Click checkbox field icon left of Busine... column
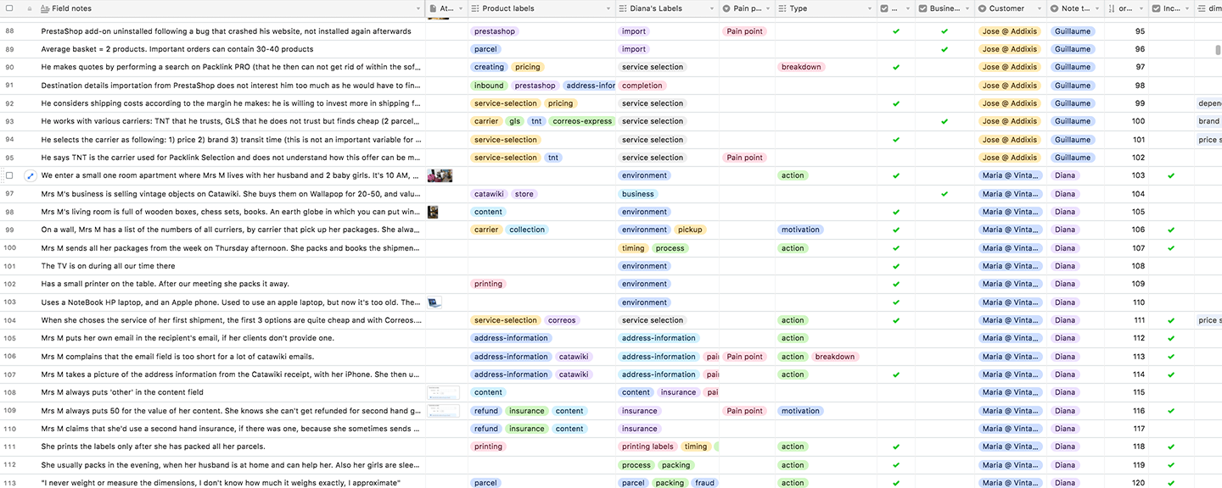The height and width of the screenshot is (488, 1222). (x=884, y=8)
